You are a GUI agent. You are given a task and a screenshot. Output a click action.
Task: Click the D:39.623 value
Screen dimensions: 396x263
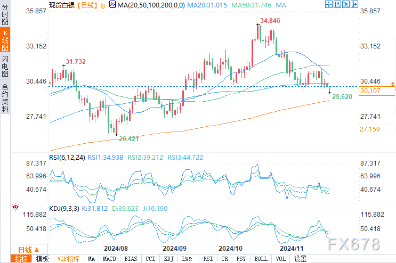[x=125, y=209]
